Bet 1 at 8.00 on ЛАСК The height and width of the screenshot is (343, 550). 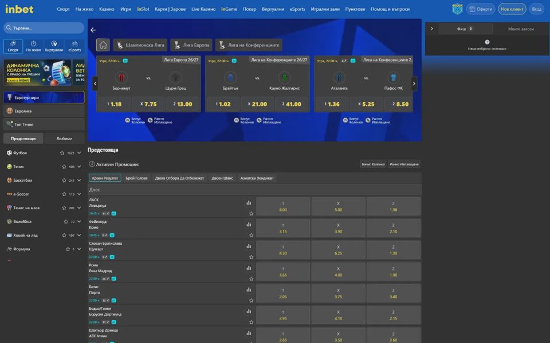[283, 206]
